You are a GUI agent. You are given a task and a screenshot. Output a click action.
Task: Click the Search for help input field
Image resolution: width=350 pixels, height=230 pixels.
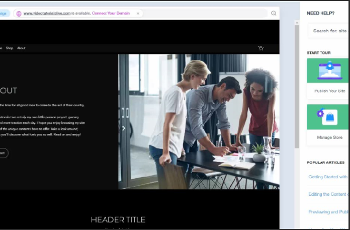328,31
